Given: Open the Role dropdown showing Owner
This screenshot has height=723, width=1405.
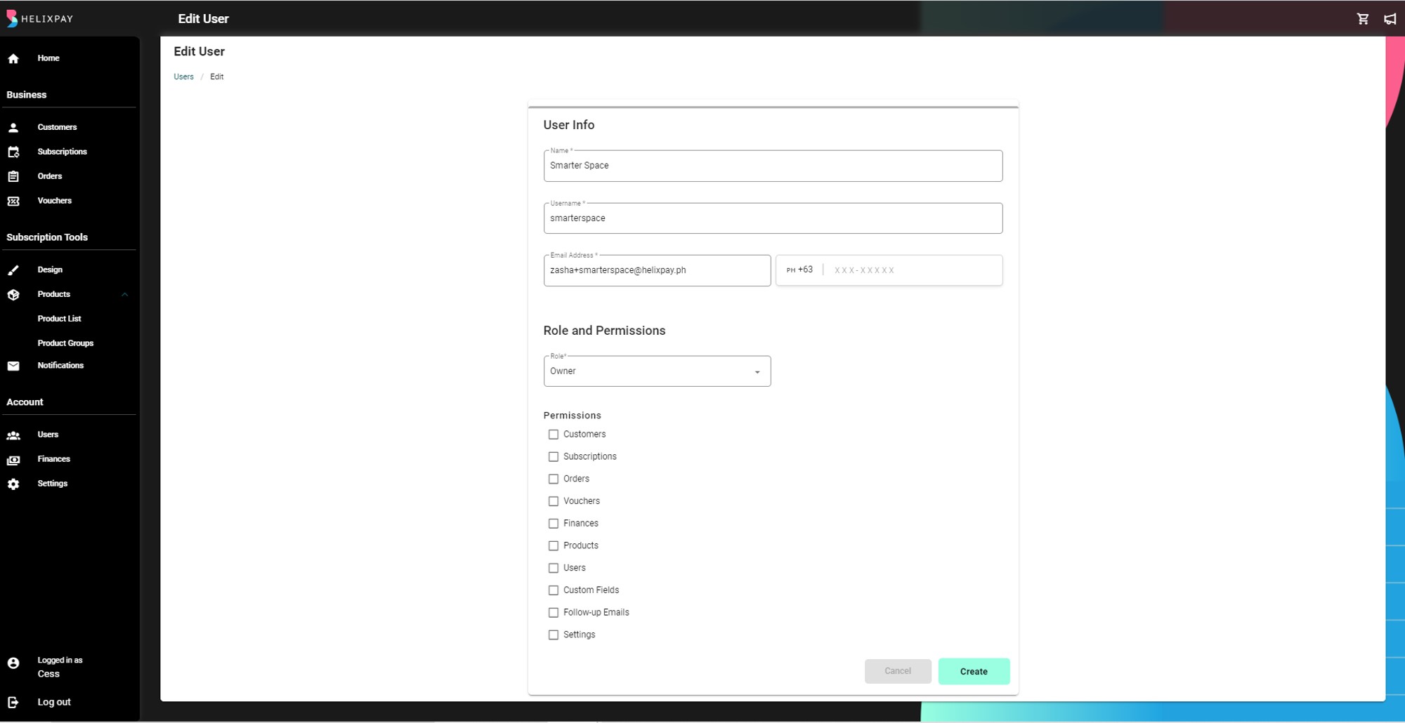Looking at the screenshot, I should pos(657,371).
